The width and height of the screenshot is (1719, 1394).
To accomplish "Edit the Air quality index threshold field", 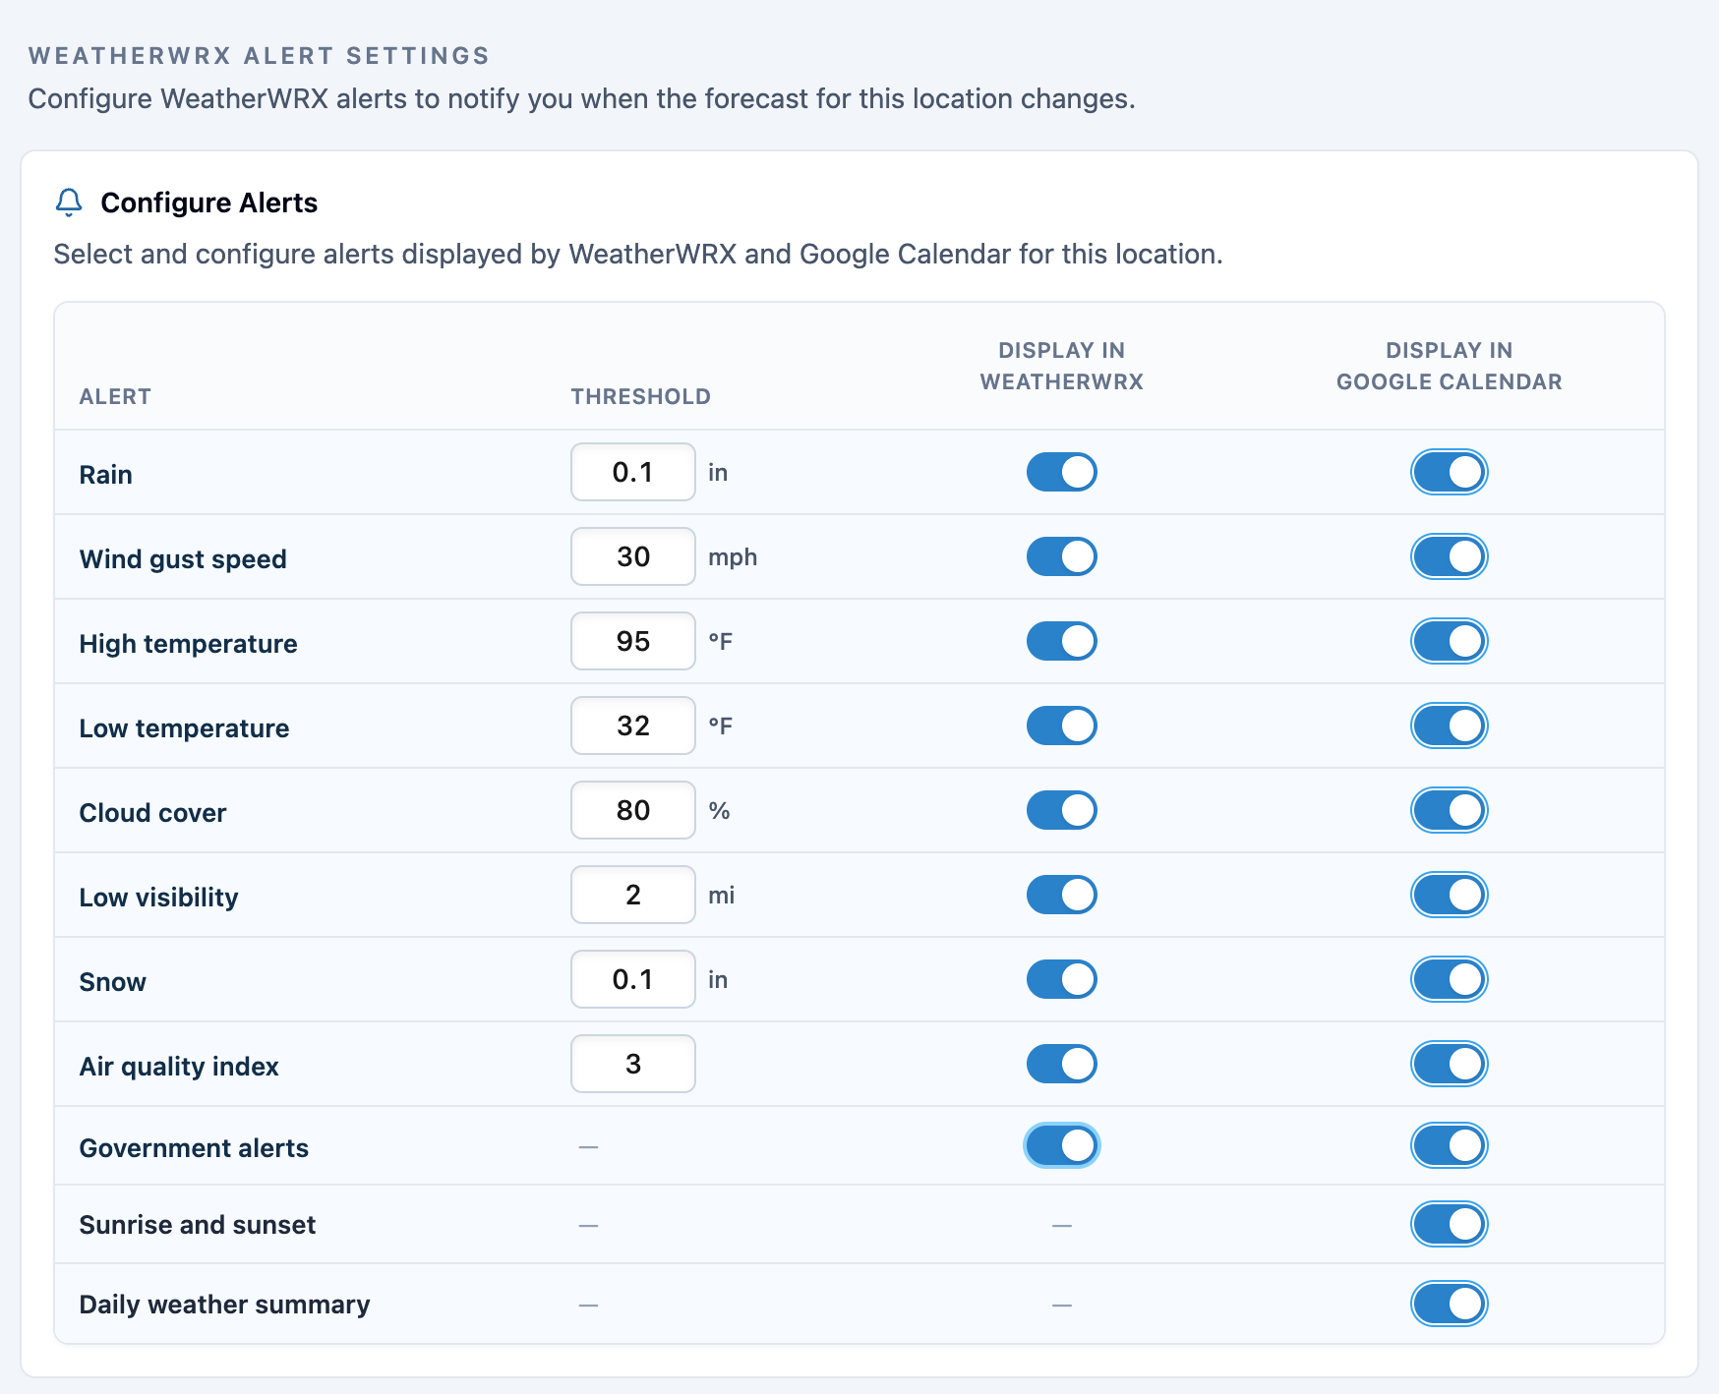I will coord(633,1064).
